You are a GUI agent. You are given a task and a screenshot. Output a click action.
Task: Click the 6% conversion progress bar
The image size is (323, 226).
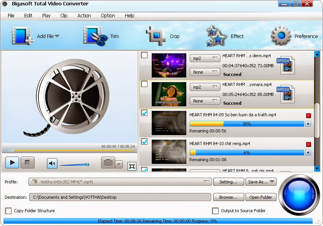(247, 152)
